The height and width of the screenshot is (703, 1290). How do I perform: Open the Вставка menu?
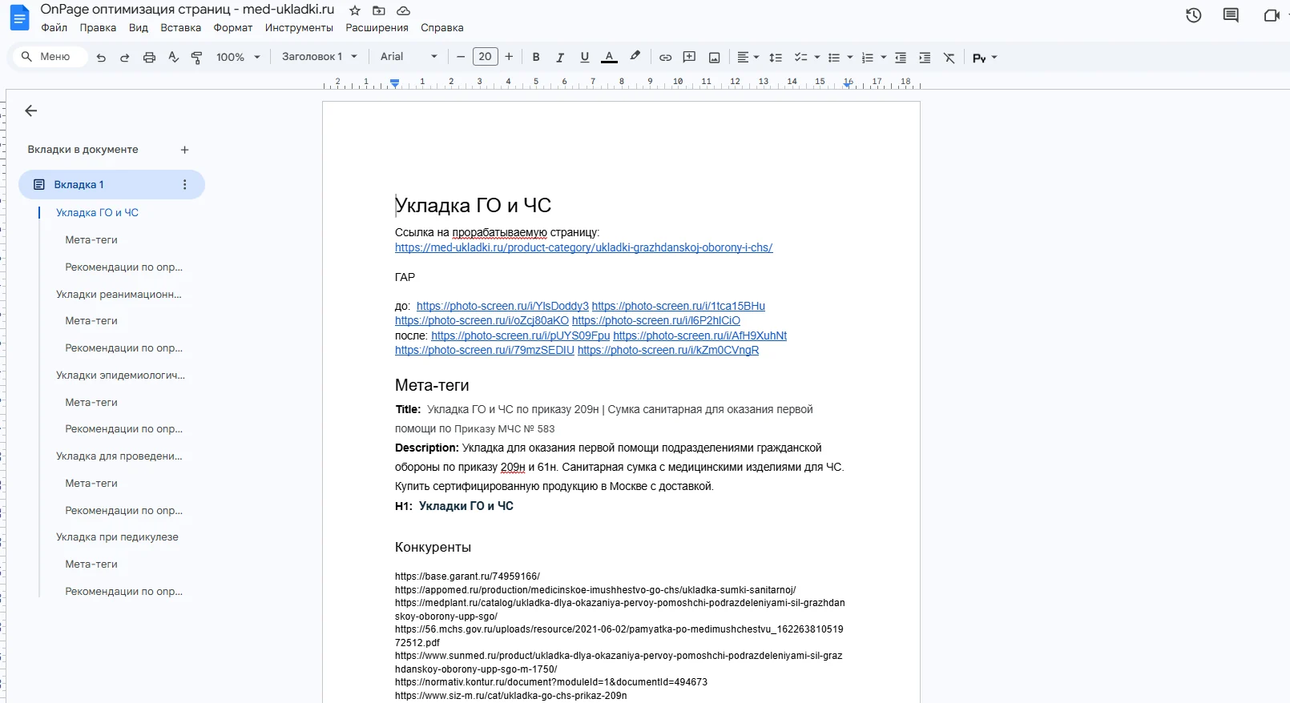click(180, 27)
